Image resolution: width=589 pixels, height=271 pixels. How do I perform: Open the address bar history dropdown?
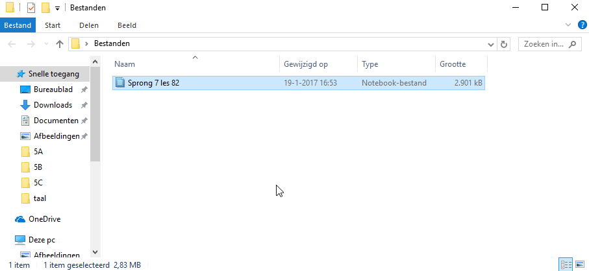490,44
